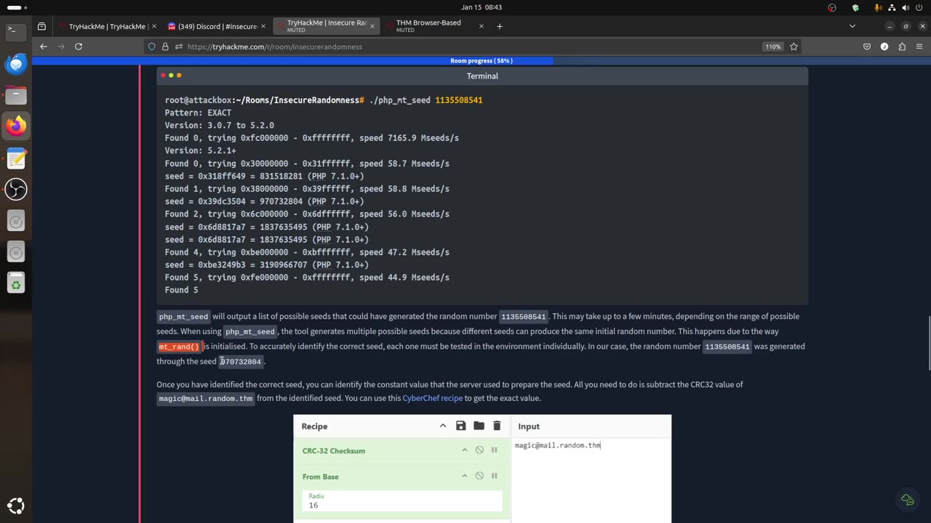
Task: Show the applications grid
Action: 16,506
